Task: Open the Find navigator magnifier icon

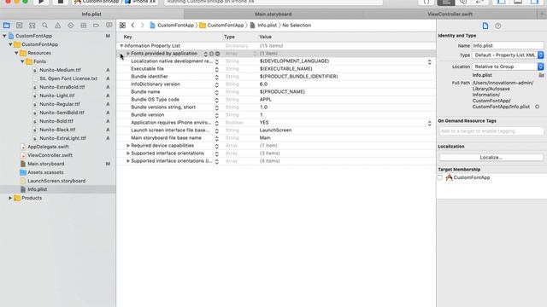Action: (45, 26)
